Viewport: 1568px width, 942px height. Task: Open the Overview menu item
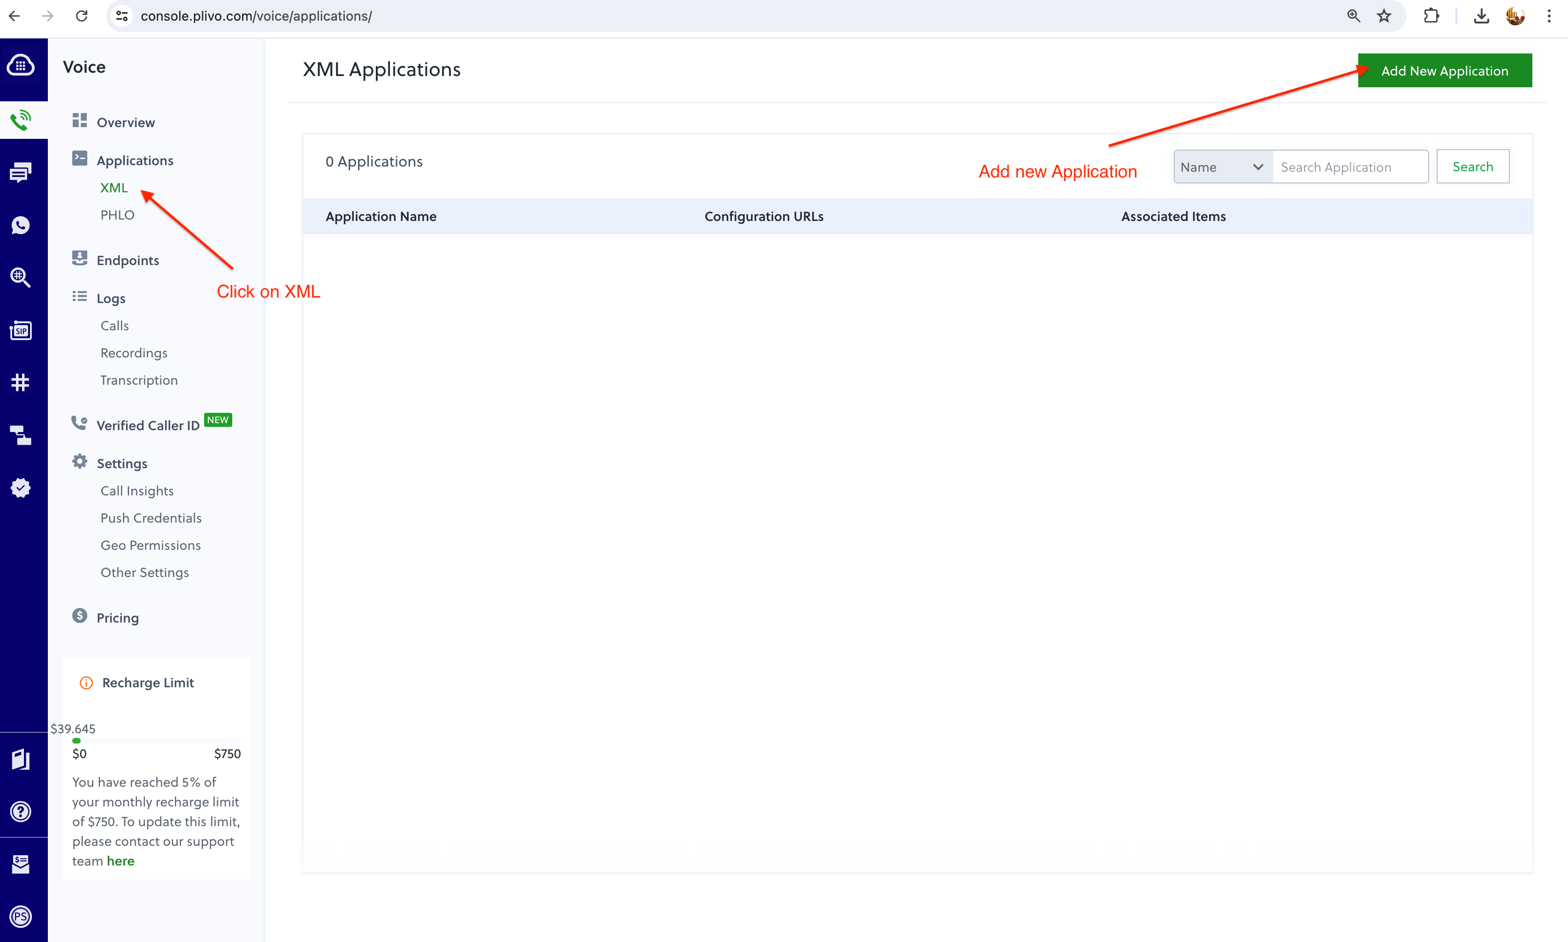[x=126, y=122]
